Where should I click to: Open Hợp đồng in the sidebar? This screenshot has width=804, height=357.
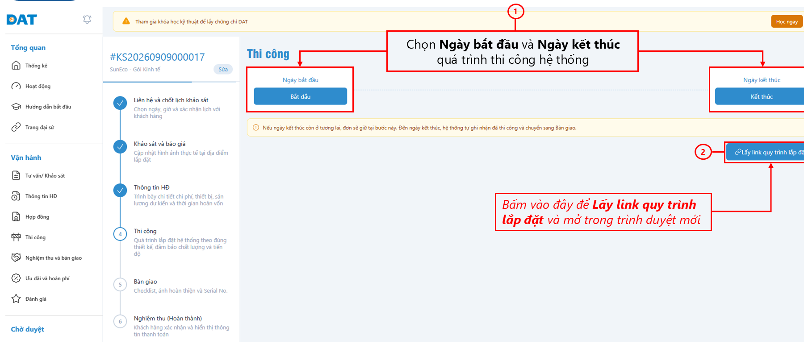[38, 216]
